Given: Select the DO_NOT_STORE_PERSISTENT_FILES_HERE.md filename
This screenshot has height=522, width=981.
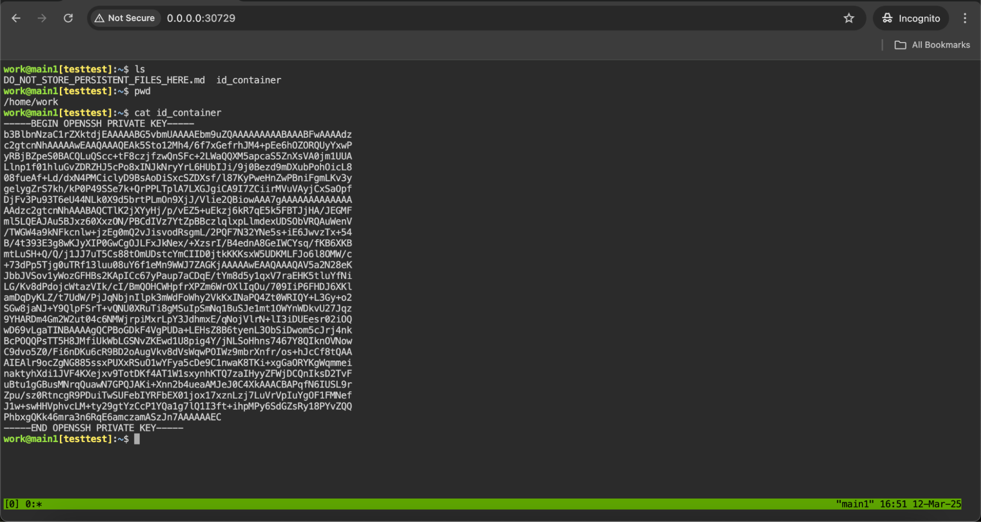Looking at the screenshot, I should point(105,80).
